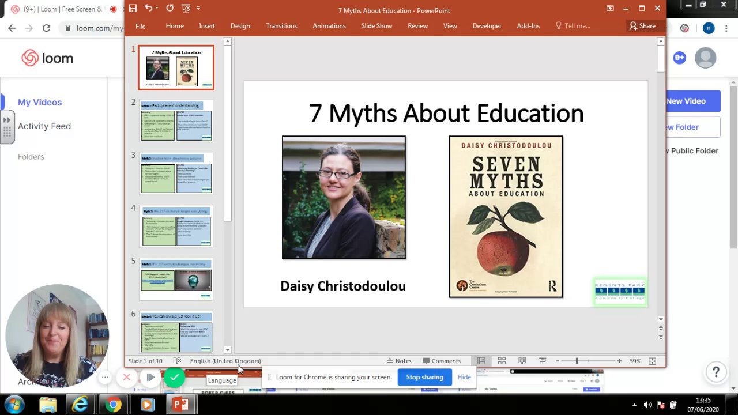Open the Transitions ribbon tab
Viewport: 738px width, 415px height.
(281, 26)
